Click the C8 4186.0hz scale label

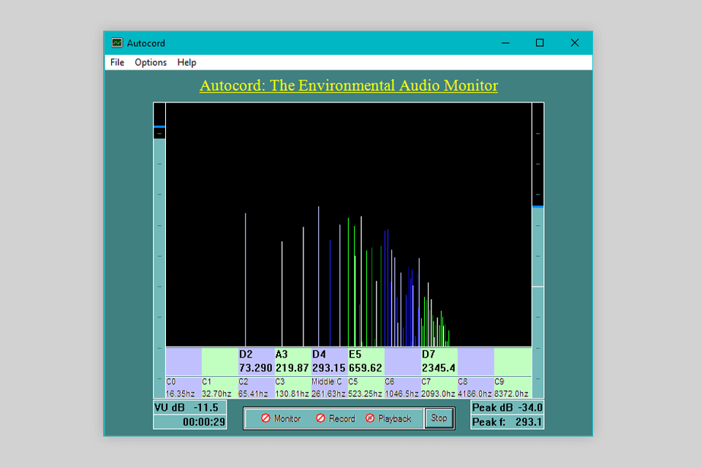click(475, 388)
